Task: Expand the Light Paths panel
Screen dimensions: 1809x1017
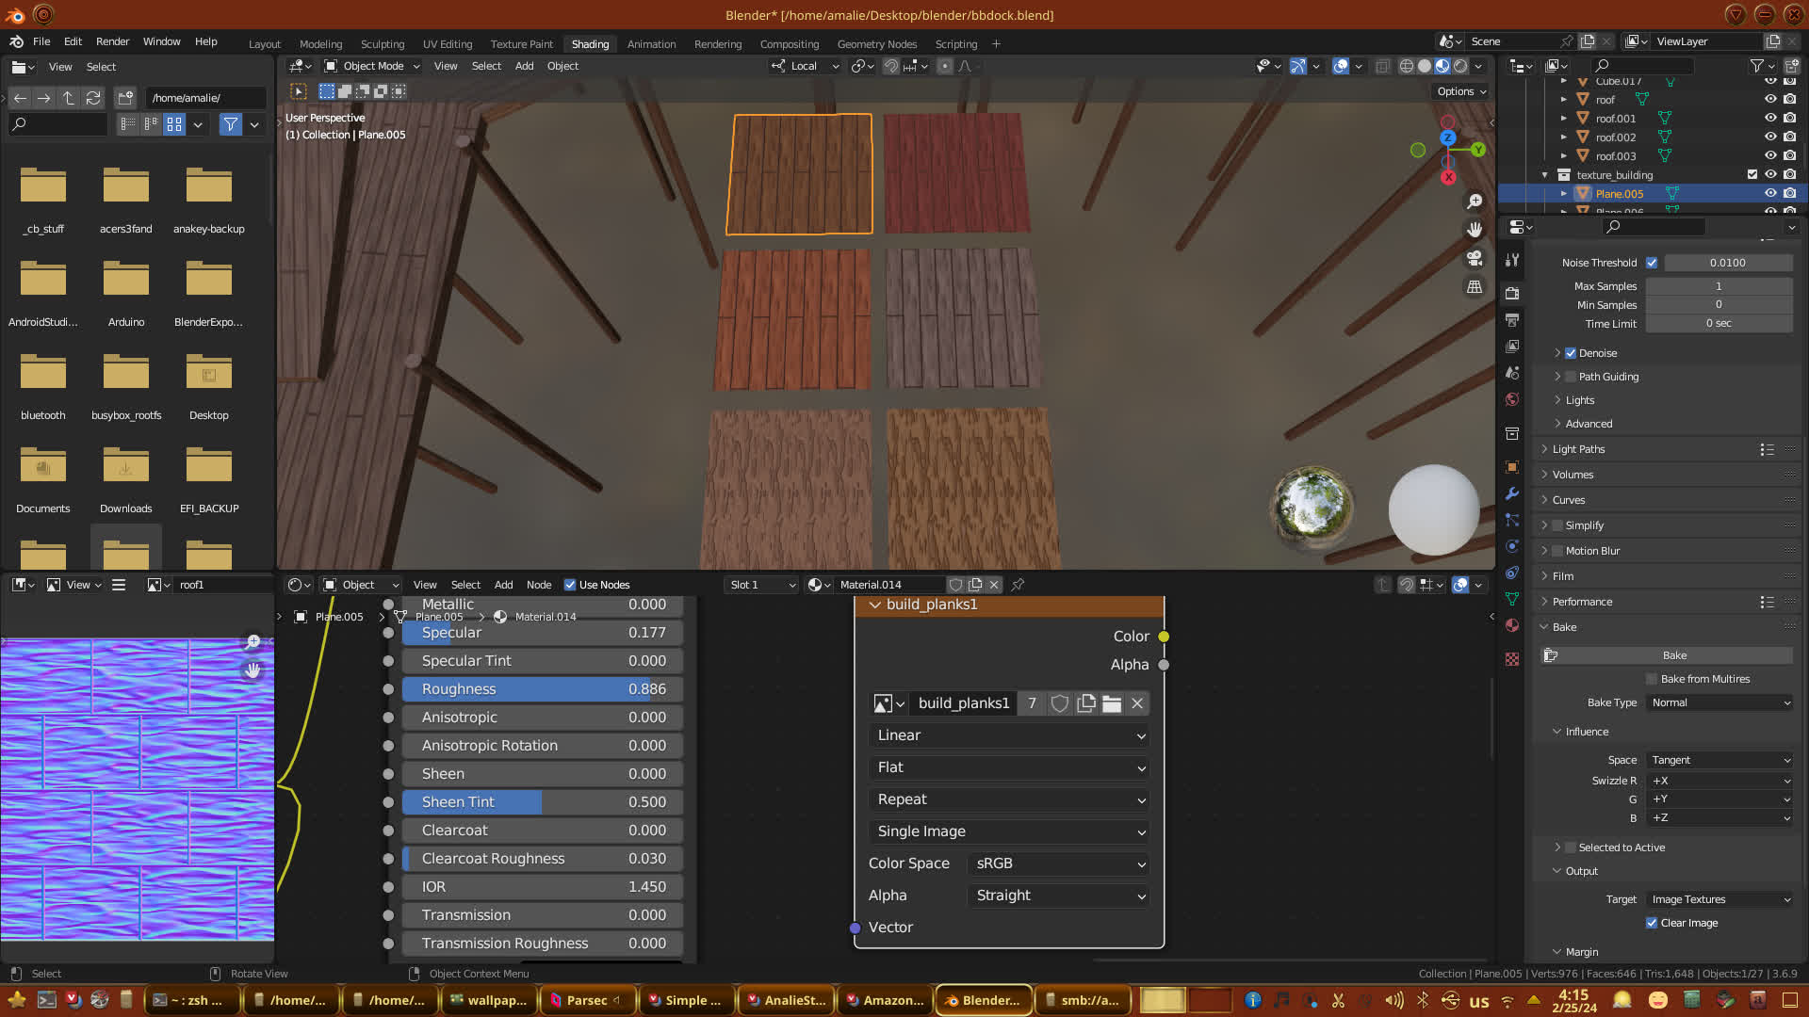Action: point(1578,449)
